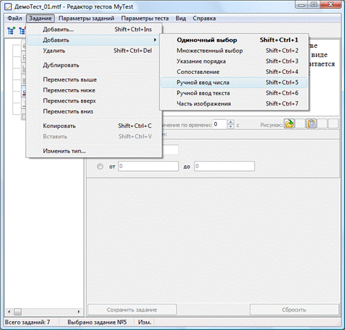Click the paste picture from clipboard icon
The width and height of the screenshot is (345, 330).
point(311,124)
